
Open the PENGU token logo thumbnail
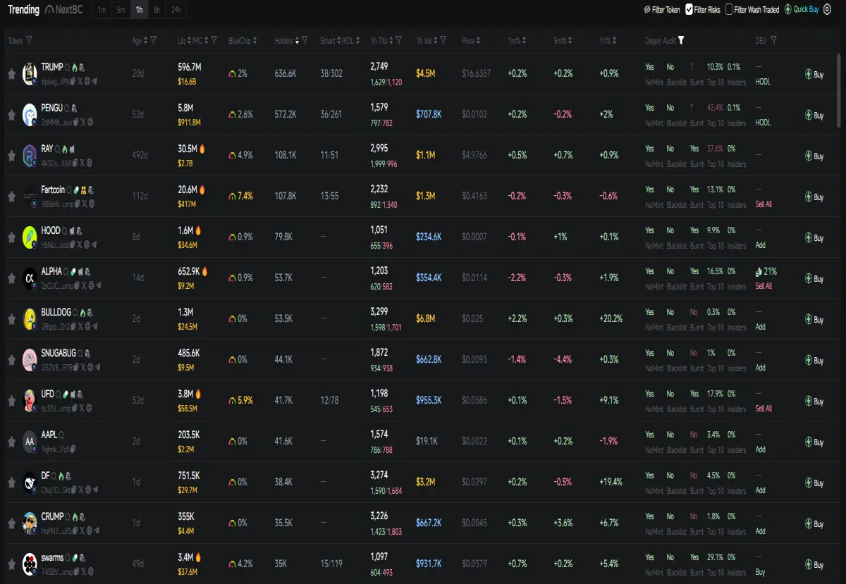(30, 115)
